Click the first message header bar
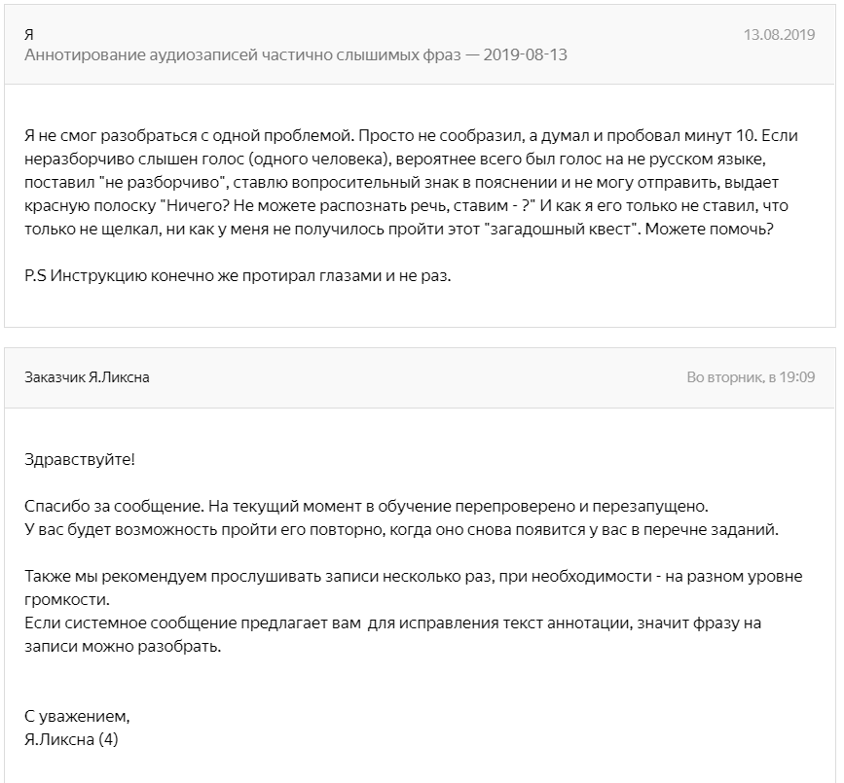 (x=420, y=45)
